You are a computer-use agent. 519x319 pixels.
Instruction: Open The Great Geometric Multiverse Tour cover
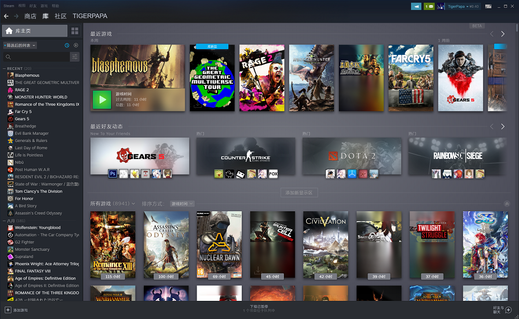(x=212, y=78)
